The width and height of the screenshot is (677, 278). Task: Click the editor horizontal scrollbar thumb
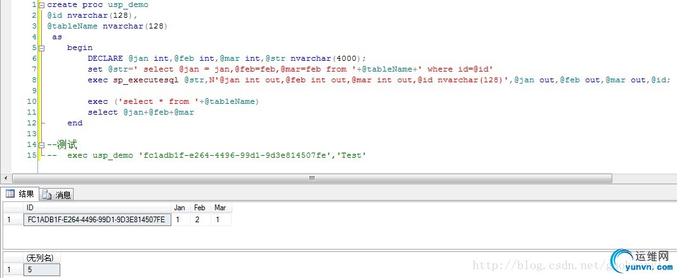click(312, 178)
